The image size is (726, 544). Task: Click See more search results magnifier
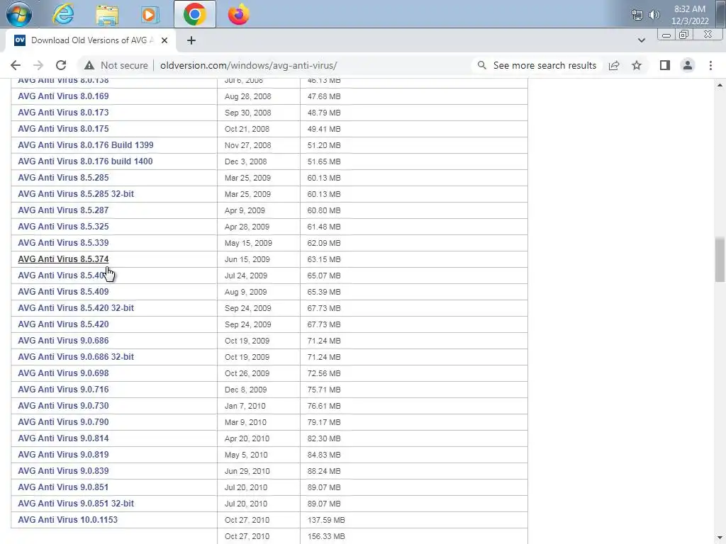coord(482,65)
